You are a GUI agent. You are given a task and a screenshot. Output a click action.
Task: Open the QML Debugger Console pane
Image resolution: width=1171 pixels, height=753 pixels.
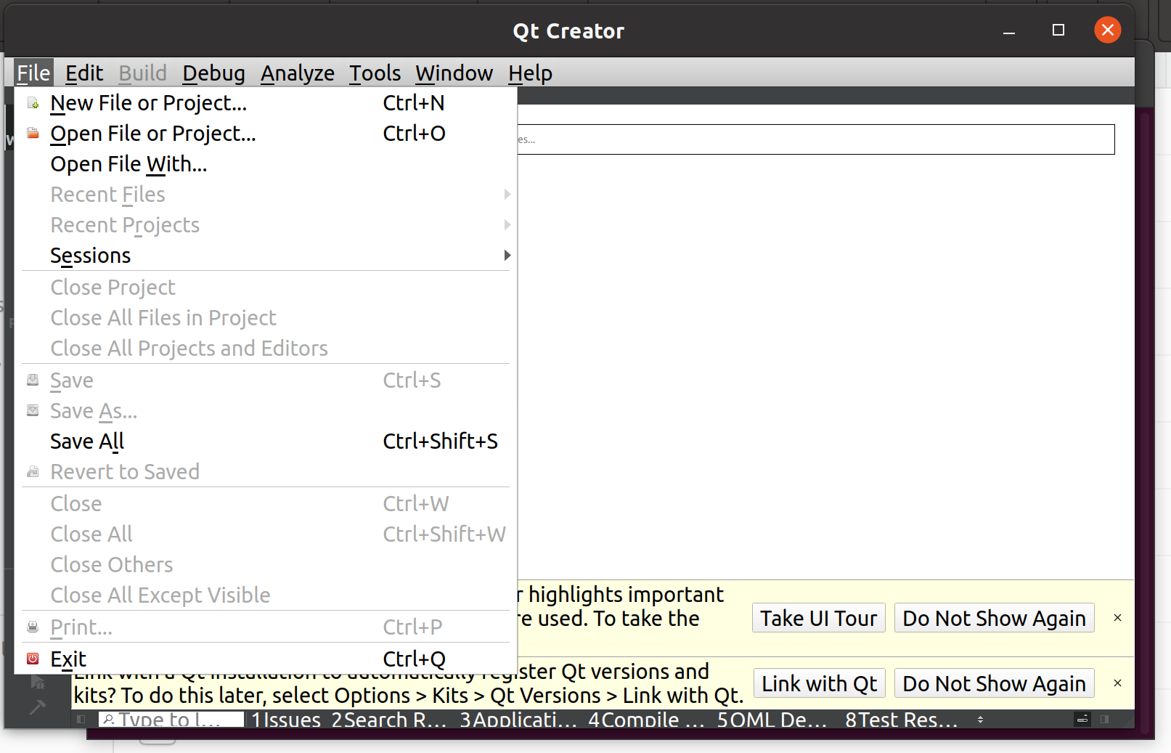click(772, 720)
